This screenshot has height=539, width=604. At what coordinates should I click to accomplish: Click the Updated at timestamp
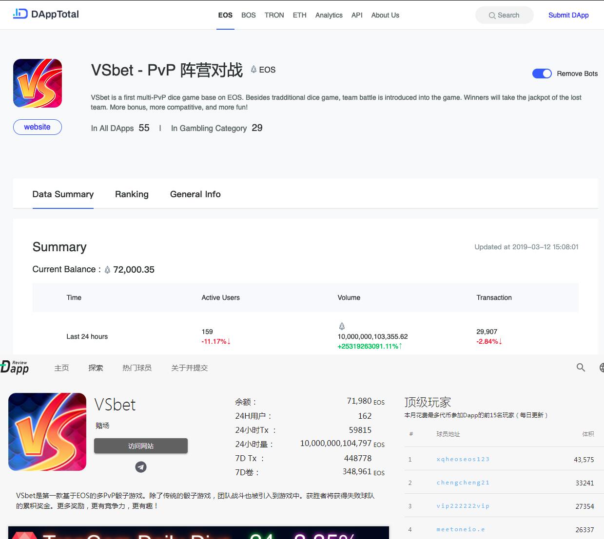coord(526,247)
